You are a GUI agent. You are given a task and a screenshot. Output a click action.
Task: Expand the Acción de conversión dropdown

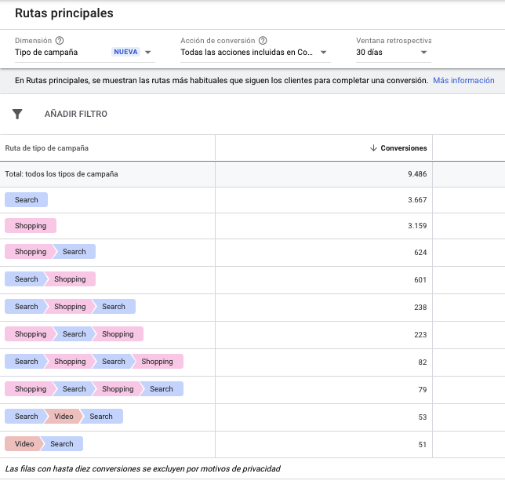pyautogui.click(x=255, y=53)
